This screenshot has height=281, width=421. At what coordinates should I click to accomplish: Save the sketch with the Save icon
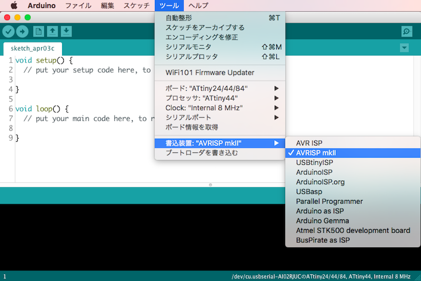click(66, 32)
